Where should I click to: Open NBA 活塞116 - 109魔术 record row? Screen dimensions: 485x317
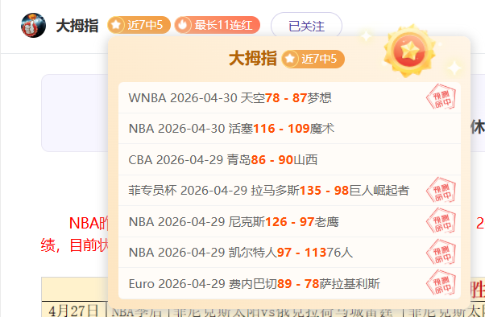(289, 129)
